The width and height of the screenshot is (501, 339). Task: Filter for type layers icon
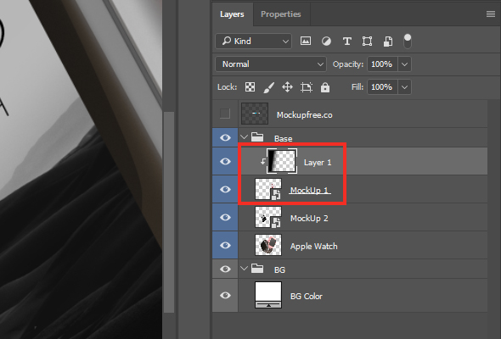pos(347,42)
